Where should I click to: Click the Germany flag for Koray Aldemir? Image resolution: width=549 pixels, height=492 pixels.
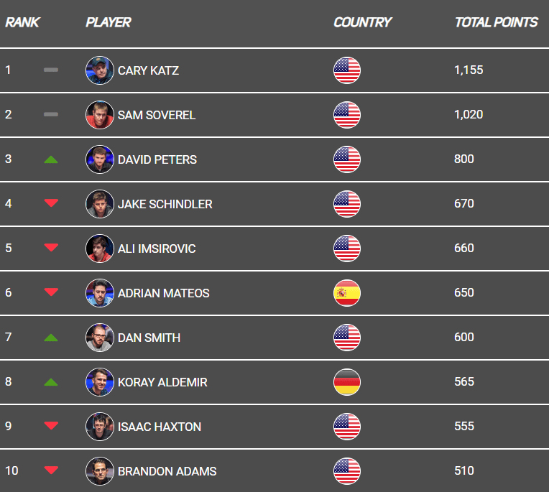coord(347,382)
